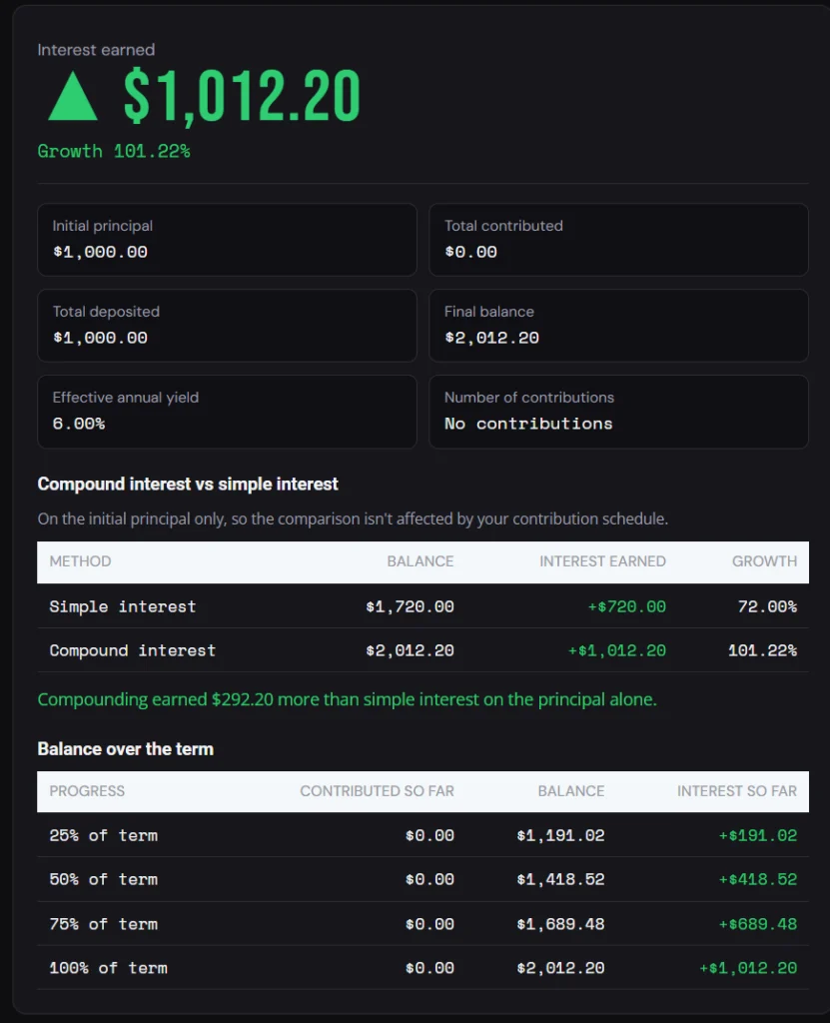Viewport: 830px width, 1023px height.
Task: Select the 6.00% Effective annual yield value
Action: 78,424
